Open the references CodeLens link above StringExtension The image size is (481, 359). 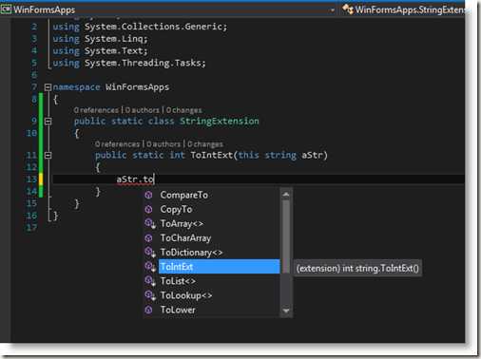coord(96,110)
